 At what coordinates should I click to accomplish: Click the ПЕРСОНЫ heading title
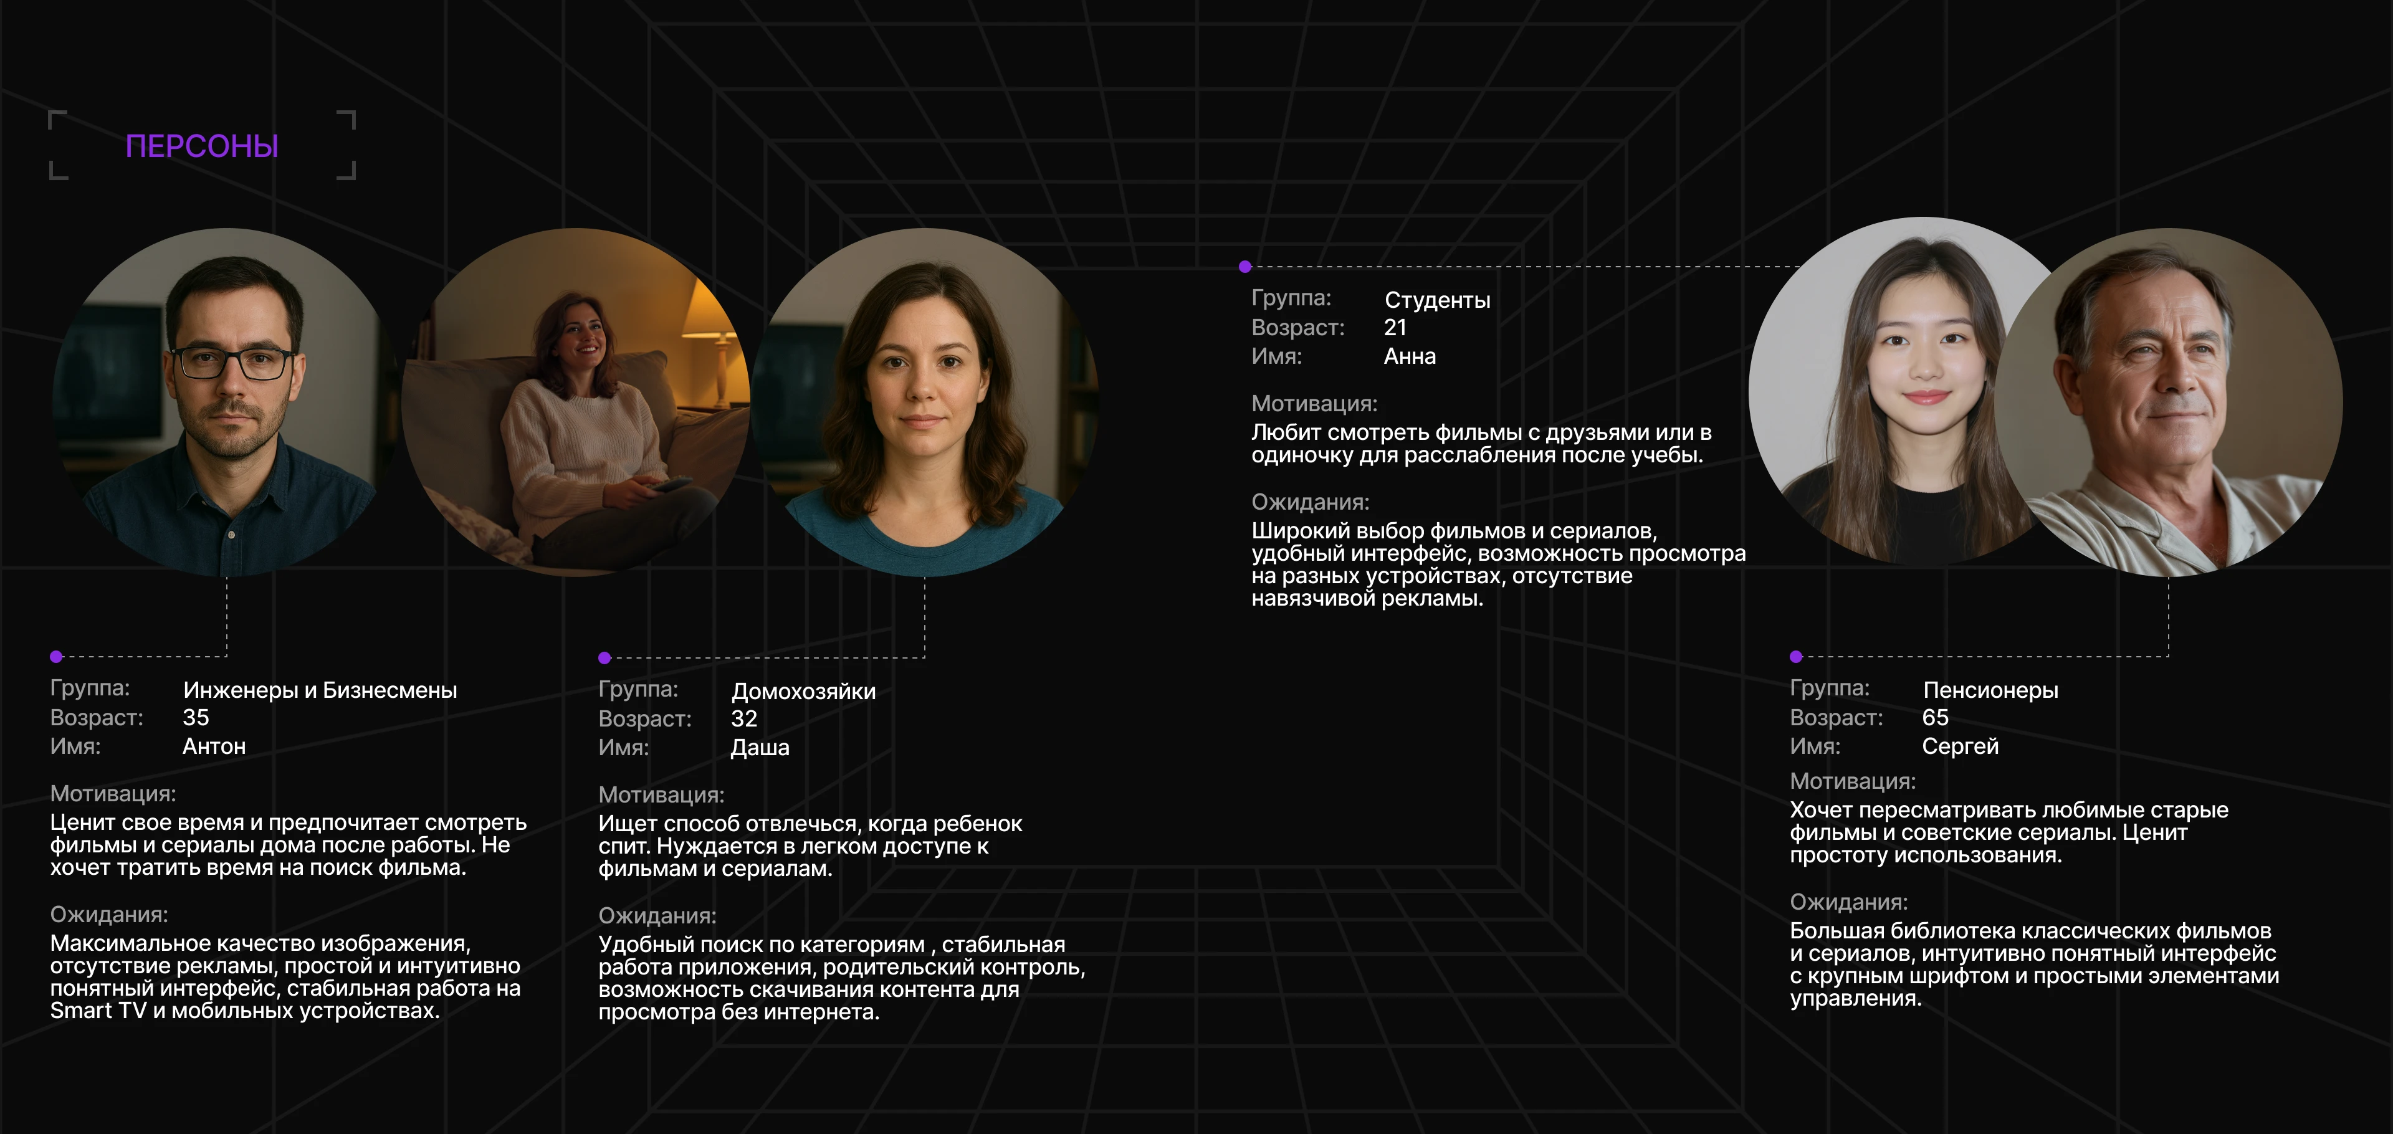(201, 146)
